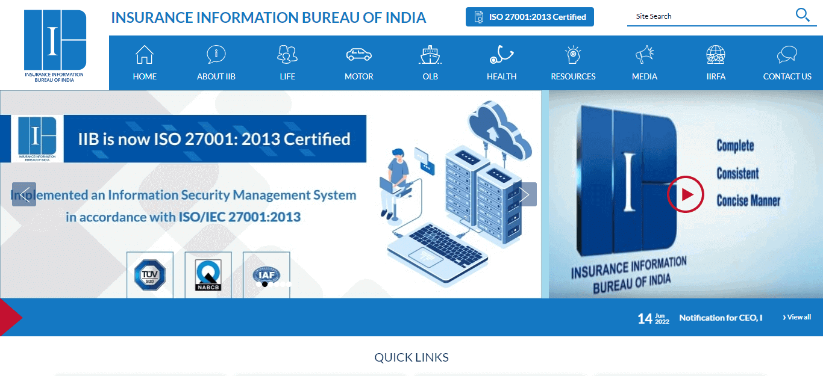Click the Contact Us chat icon
Screen dimensions: 823x376
point(787,54)
